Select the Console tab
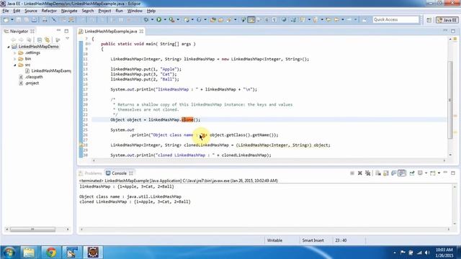 pos(119,173)
